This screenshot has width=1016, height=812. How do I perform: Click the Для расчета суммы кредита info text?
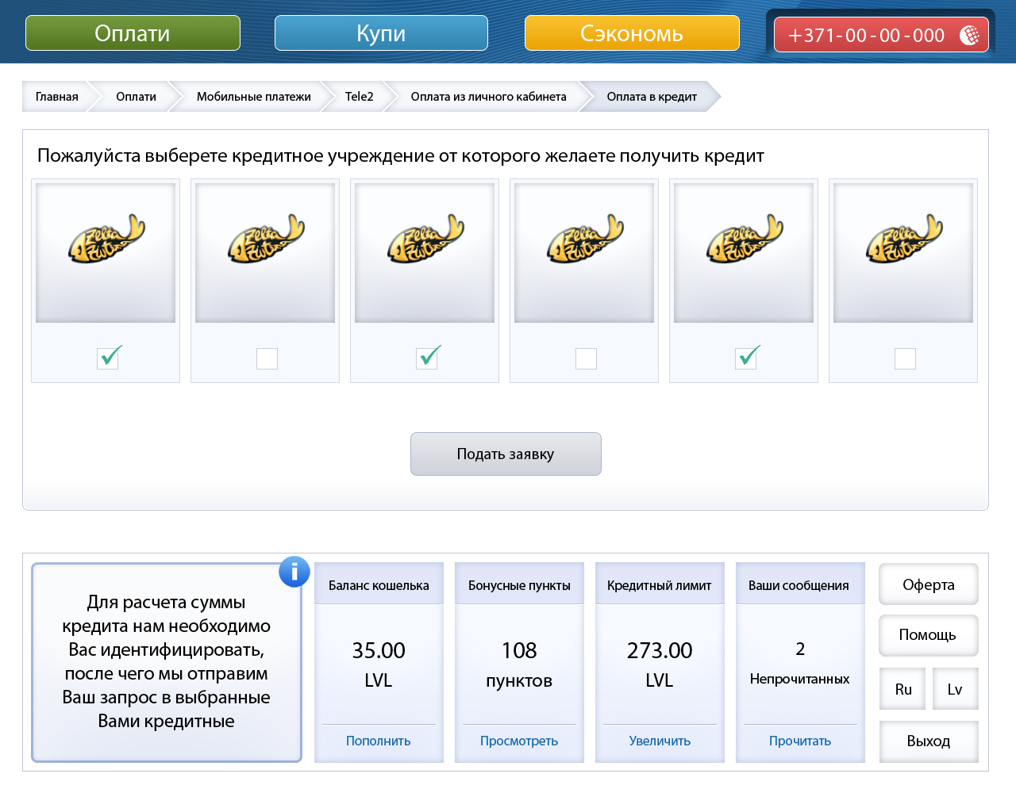click(167, 661)
